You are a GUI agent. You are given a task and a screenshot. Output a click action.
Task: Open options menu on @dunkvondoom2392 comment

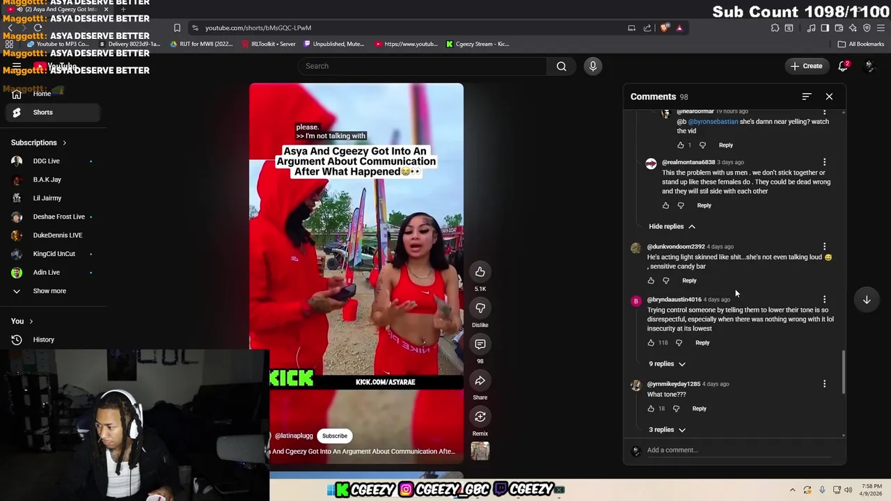pos(824,246)
